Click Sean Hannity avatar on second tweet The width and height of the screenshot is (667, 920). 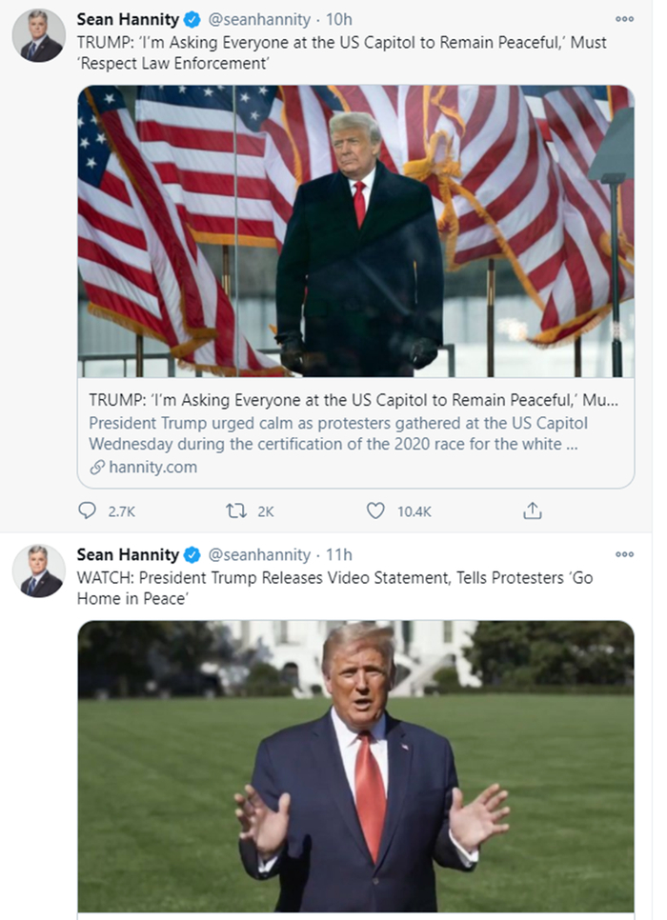(x=38, y=571)
